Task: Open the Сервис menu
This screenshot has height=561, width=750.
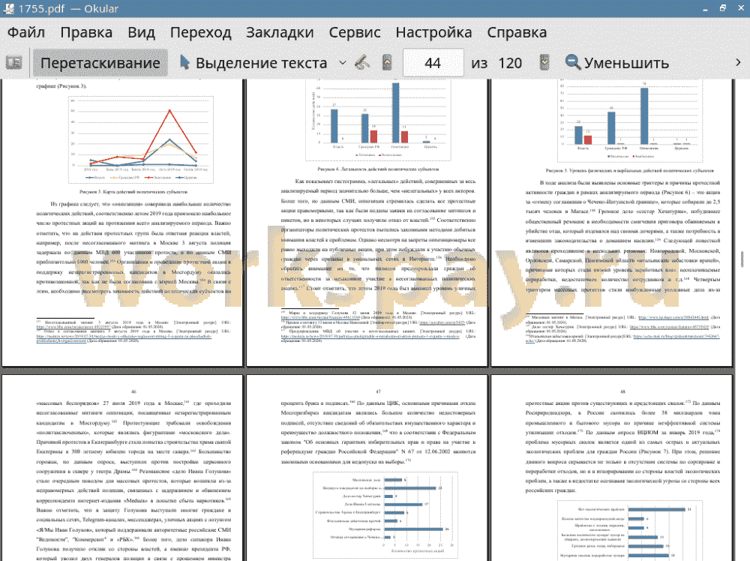Action: pyautogui.click(x=355, y=32)
